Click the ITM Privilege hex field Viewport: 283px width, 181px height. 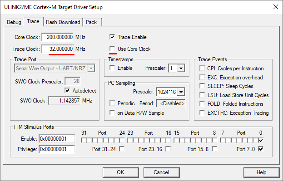pos(57,149)
